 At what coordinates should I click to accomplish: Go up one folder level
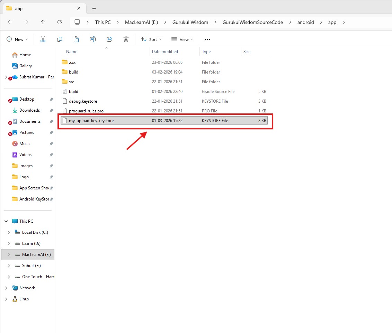[43, 22]
